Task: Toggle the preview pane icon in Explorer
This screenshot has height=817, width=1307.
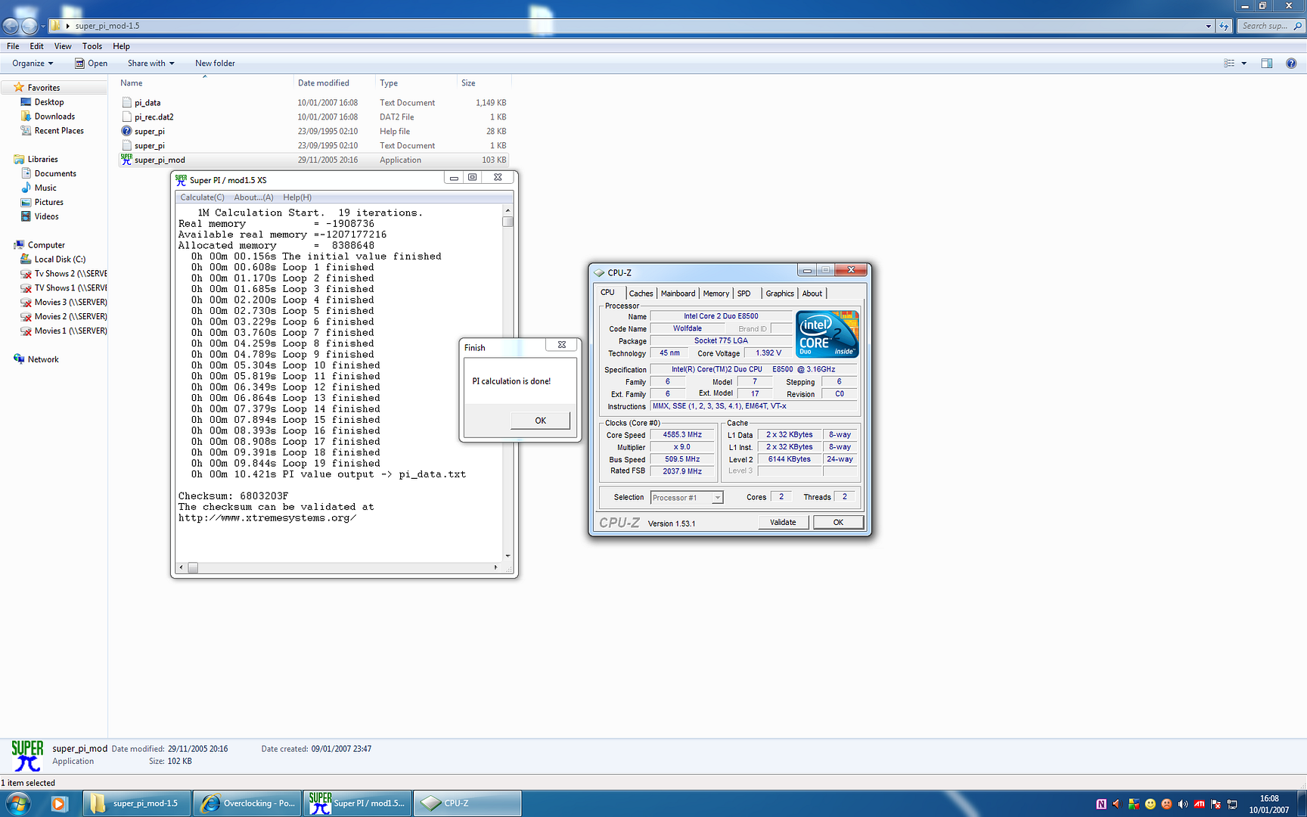Action: tap(1267, 64)
